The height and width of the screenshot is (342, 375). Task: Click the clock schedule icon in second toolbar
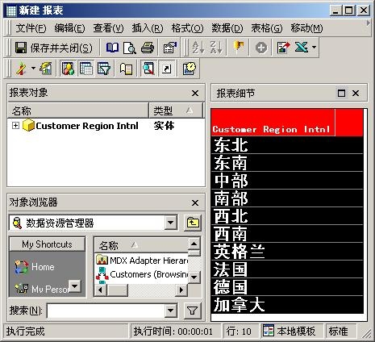190,69
